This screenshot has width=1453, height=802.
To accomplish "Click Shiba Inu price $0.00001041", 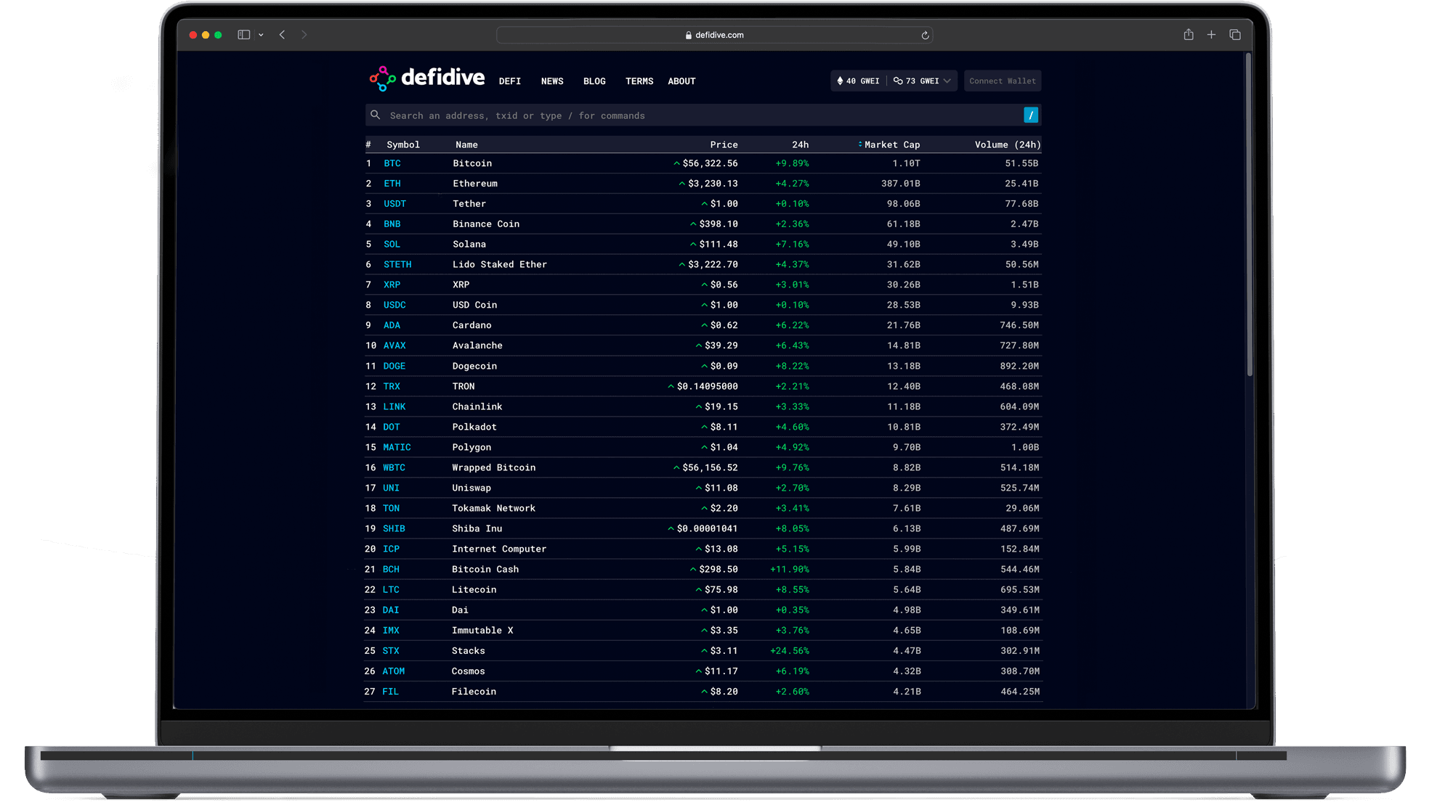I will click(707, 529).
